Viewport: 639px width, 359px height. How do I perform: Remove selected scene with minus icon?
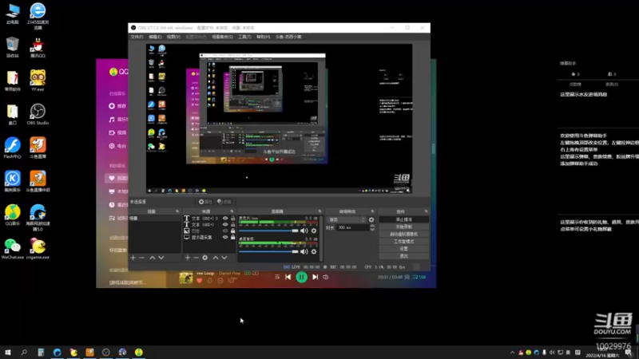(x=141, y=258)
